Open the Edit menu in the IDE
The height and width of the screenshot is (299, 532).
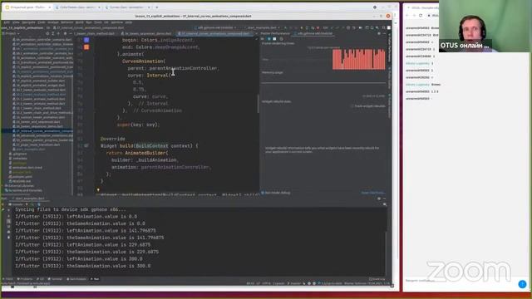(x=7, y=22)
